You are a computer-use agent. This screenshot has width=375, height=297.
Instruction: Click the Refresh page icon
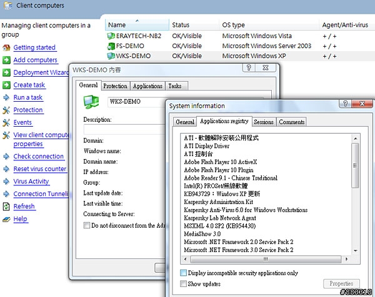[6, 207]
